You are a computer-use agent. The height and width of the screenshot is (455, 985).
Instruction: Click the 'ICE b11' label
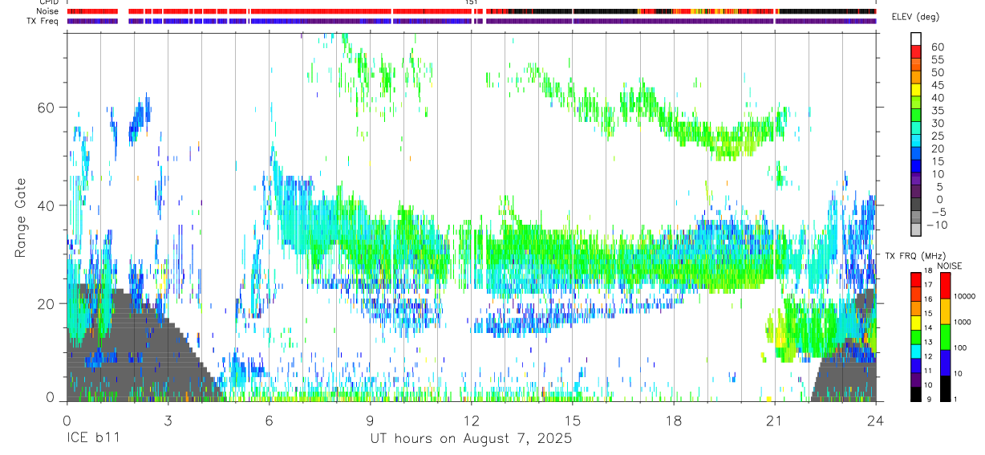[94, 439]
